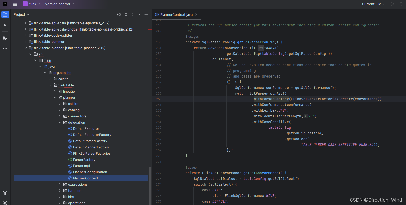Select the flink-table-api-scala-bridge module
This screenshot has height=205, width=406.
[83, 29]
